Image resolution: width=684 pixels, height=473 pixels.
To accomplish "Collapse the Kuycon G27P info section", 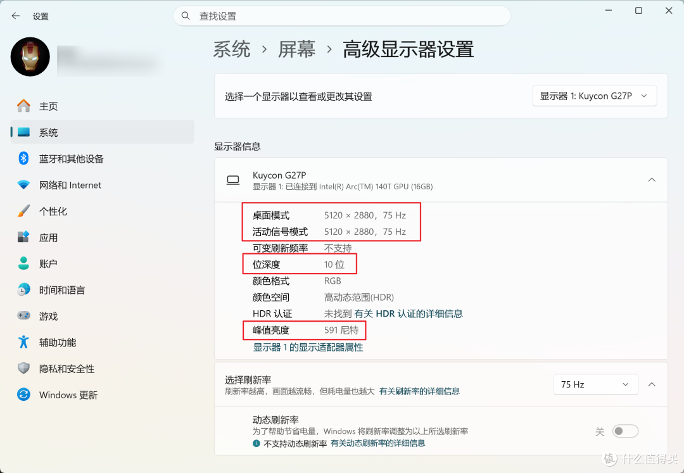I will tap(652, 180).
